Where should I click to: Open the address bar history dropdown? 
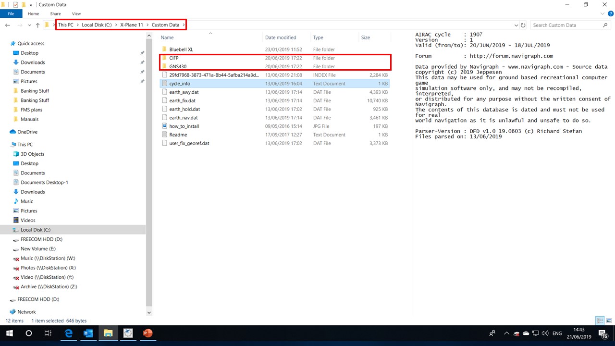click(x=516, y=25)
